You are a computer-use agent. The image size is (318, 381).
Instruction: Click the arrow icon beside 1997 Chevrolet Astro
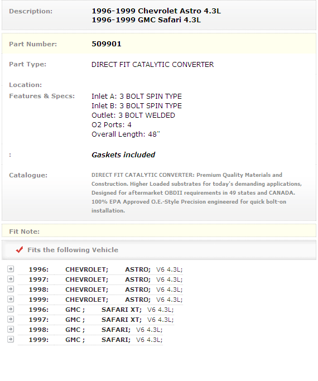(11, 279)
